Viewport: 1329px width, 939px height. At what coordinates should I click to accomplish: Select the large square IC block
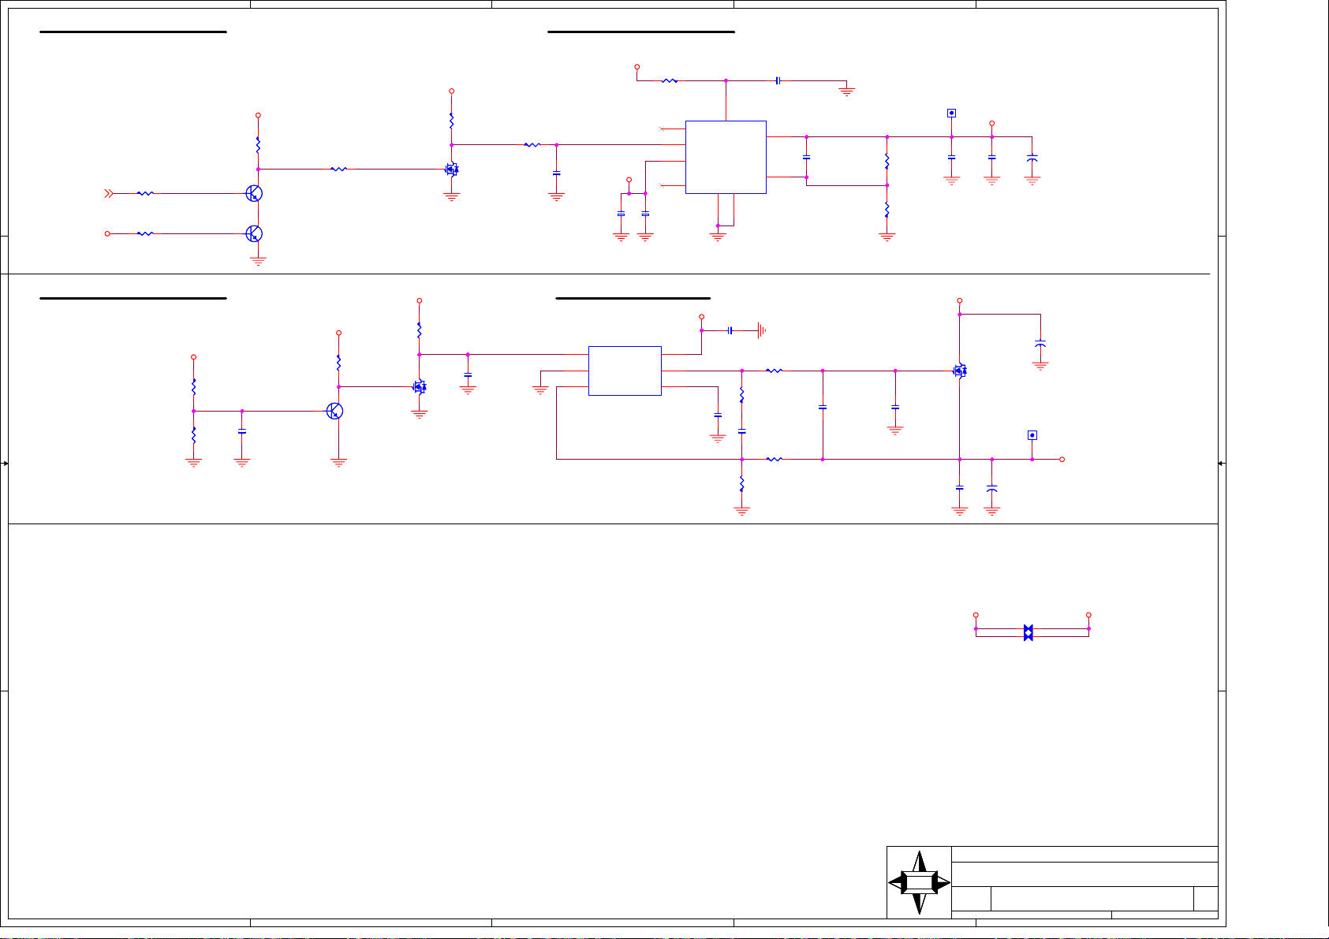[726, 157]
